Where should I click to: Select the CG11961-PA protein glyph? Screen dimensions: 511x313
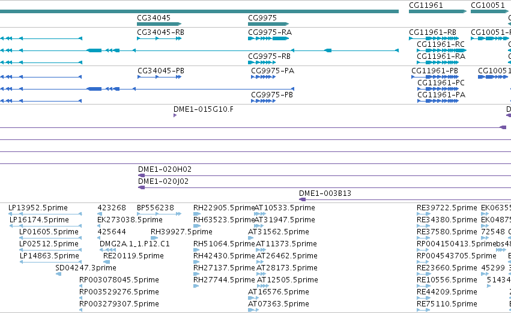(x=438, y=101)
